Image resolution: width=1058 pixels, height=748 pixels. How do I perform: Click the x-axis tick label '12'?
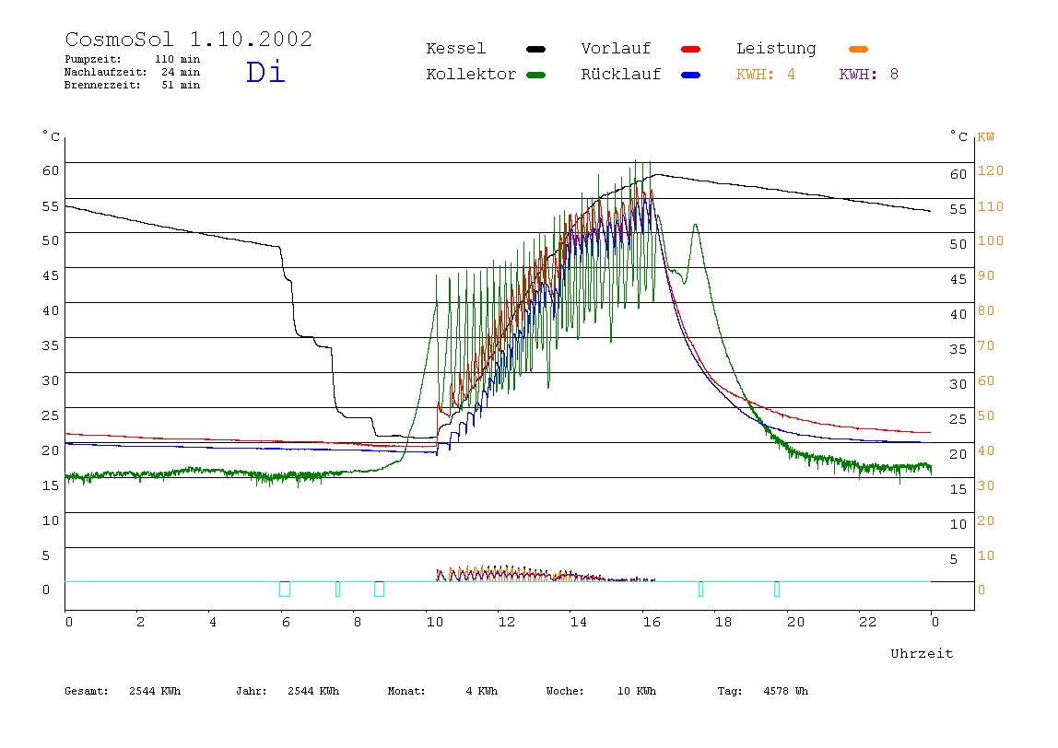(507, 622)
